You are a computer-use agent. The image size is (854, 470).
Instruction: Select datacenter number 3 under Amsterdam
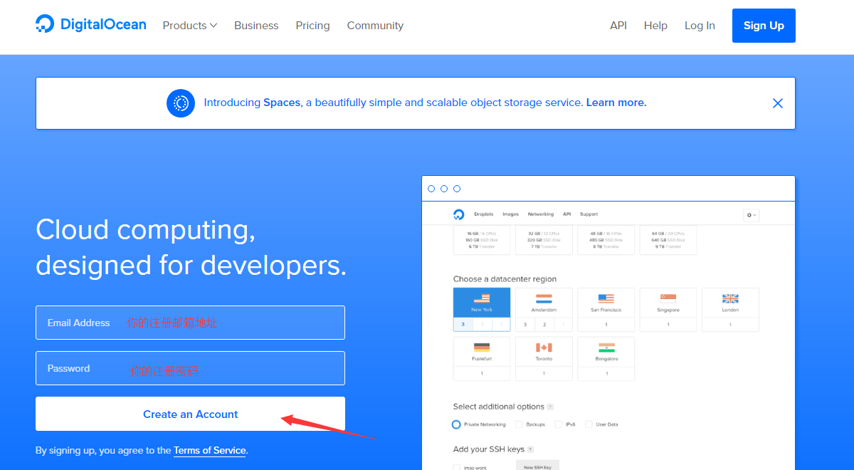click(525, 325)
